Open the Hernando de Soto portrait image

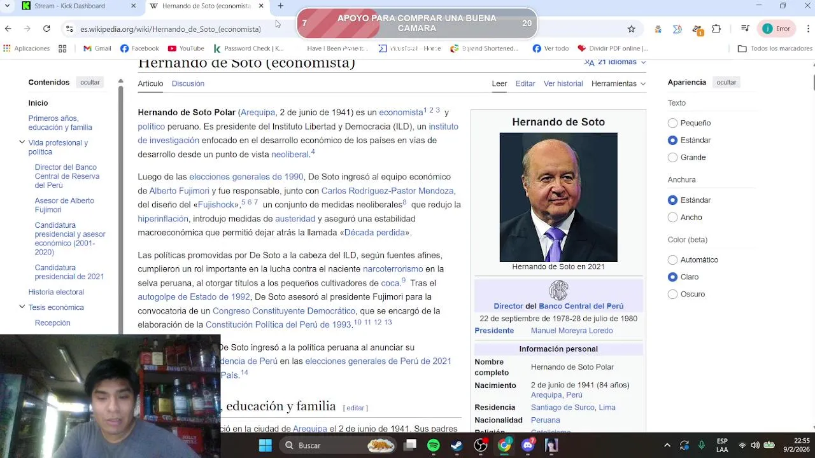(x=558, y=197)
